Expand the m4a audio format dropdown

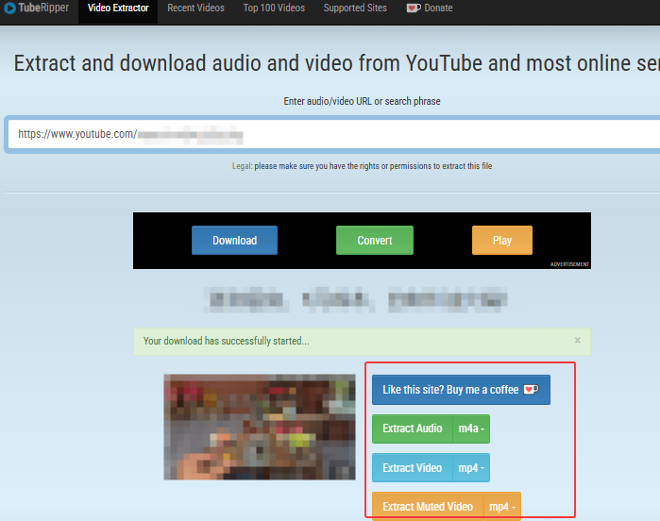471,429
